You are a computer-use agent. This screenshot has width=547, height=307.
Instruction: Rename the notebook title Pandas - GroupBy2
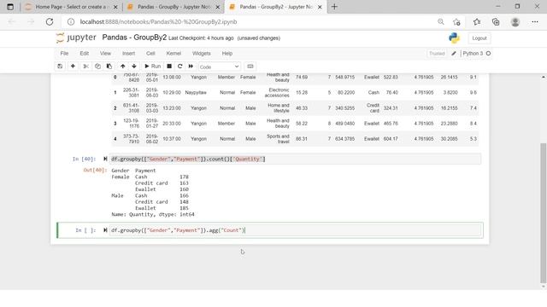134,38
